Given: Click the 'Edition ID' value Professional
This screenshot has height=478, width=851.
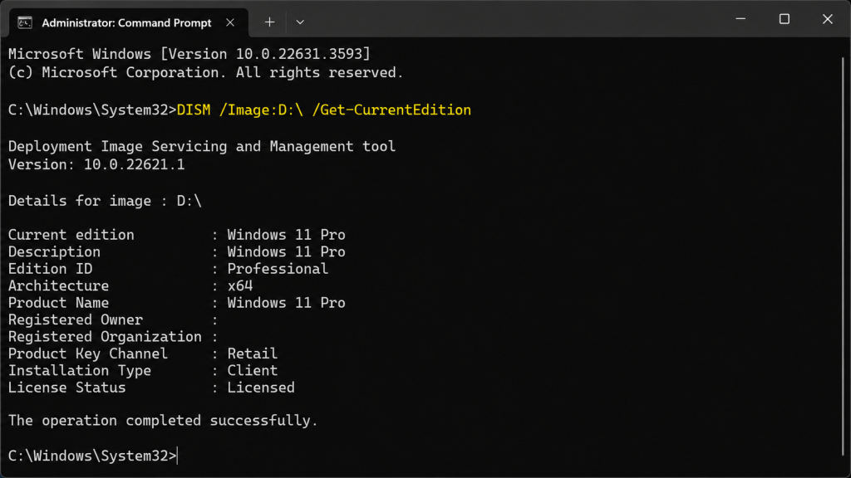Looking at the screenshot, I should click(278, 269).
